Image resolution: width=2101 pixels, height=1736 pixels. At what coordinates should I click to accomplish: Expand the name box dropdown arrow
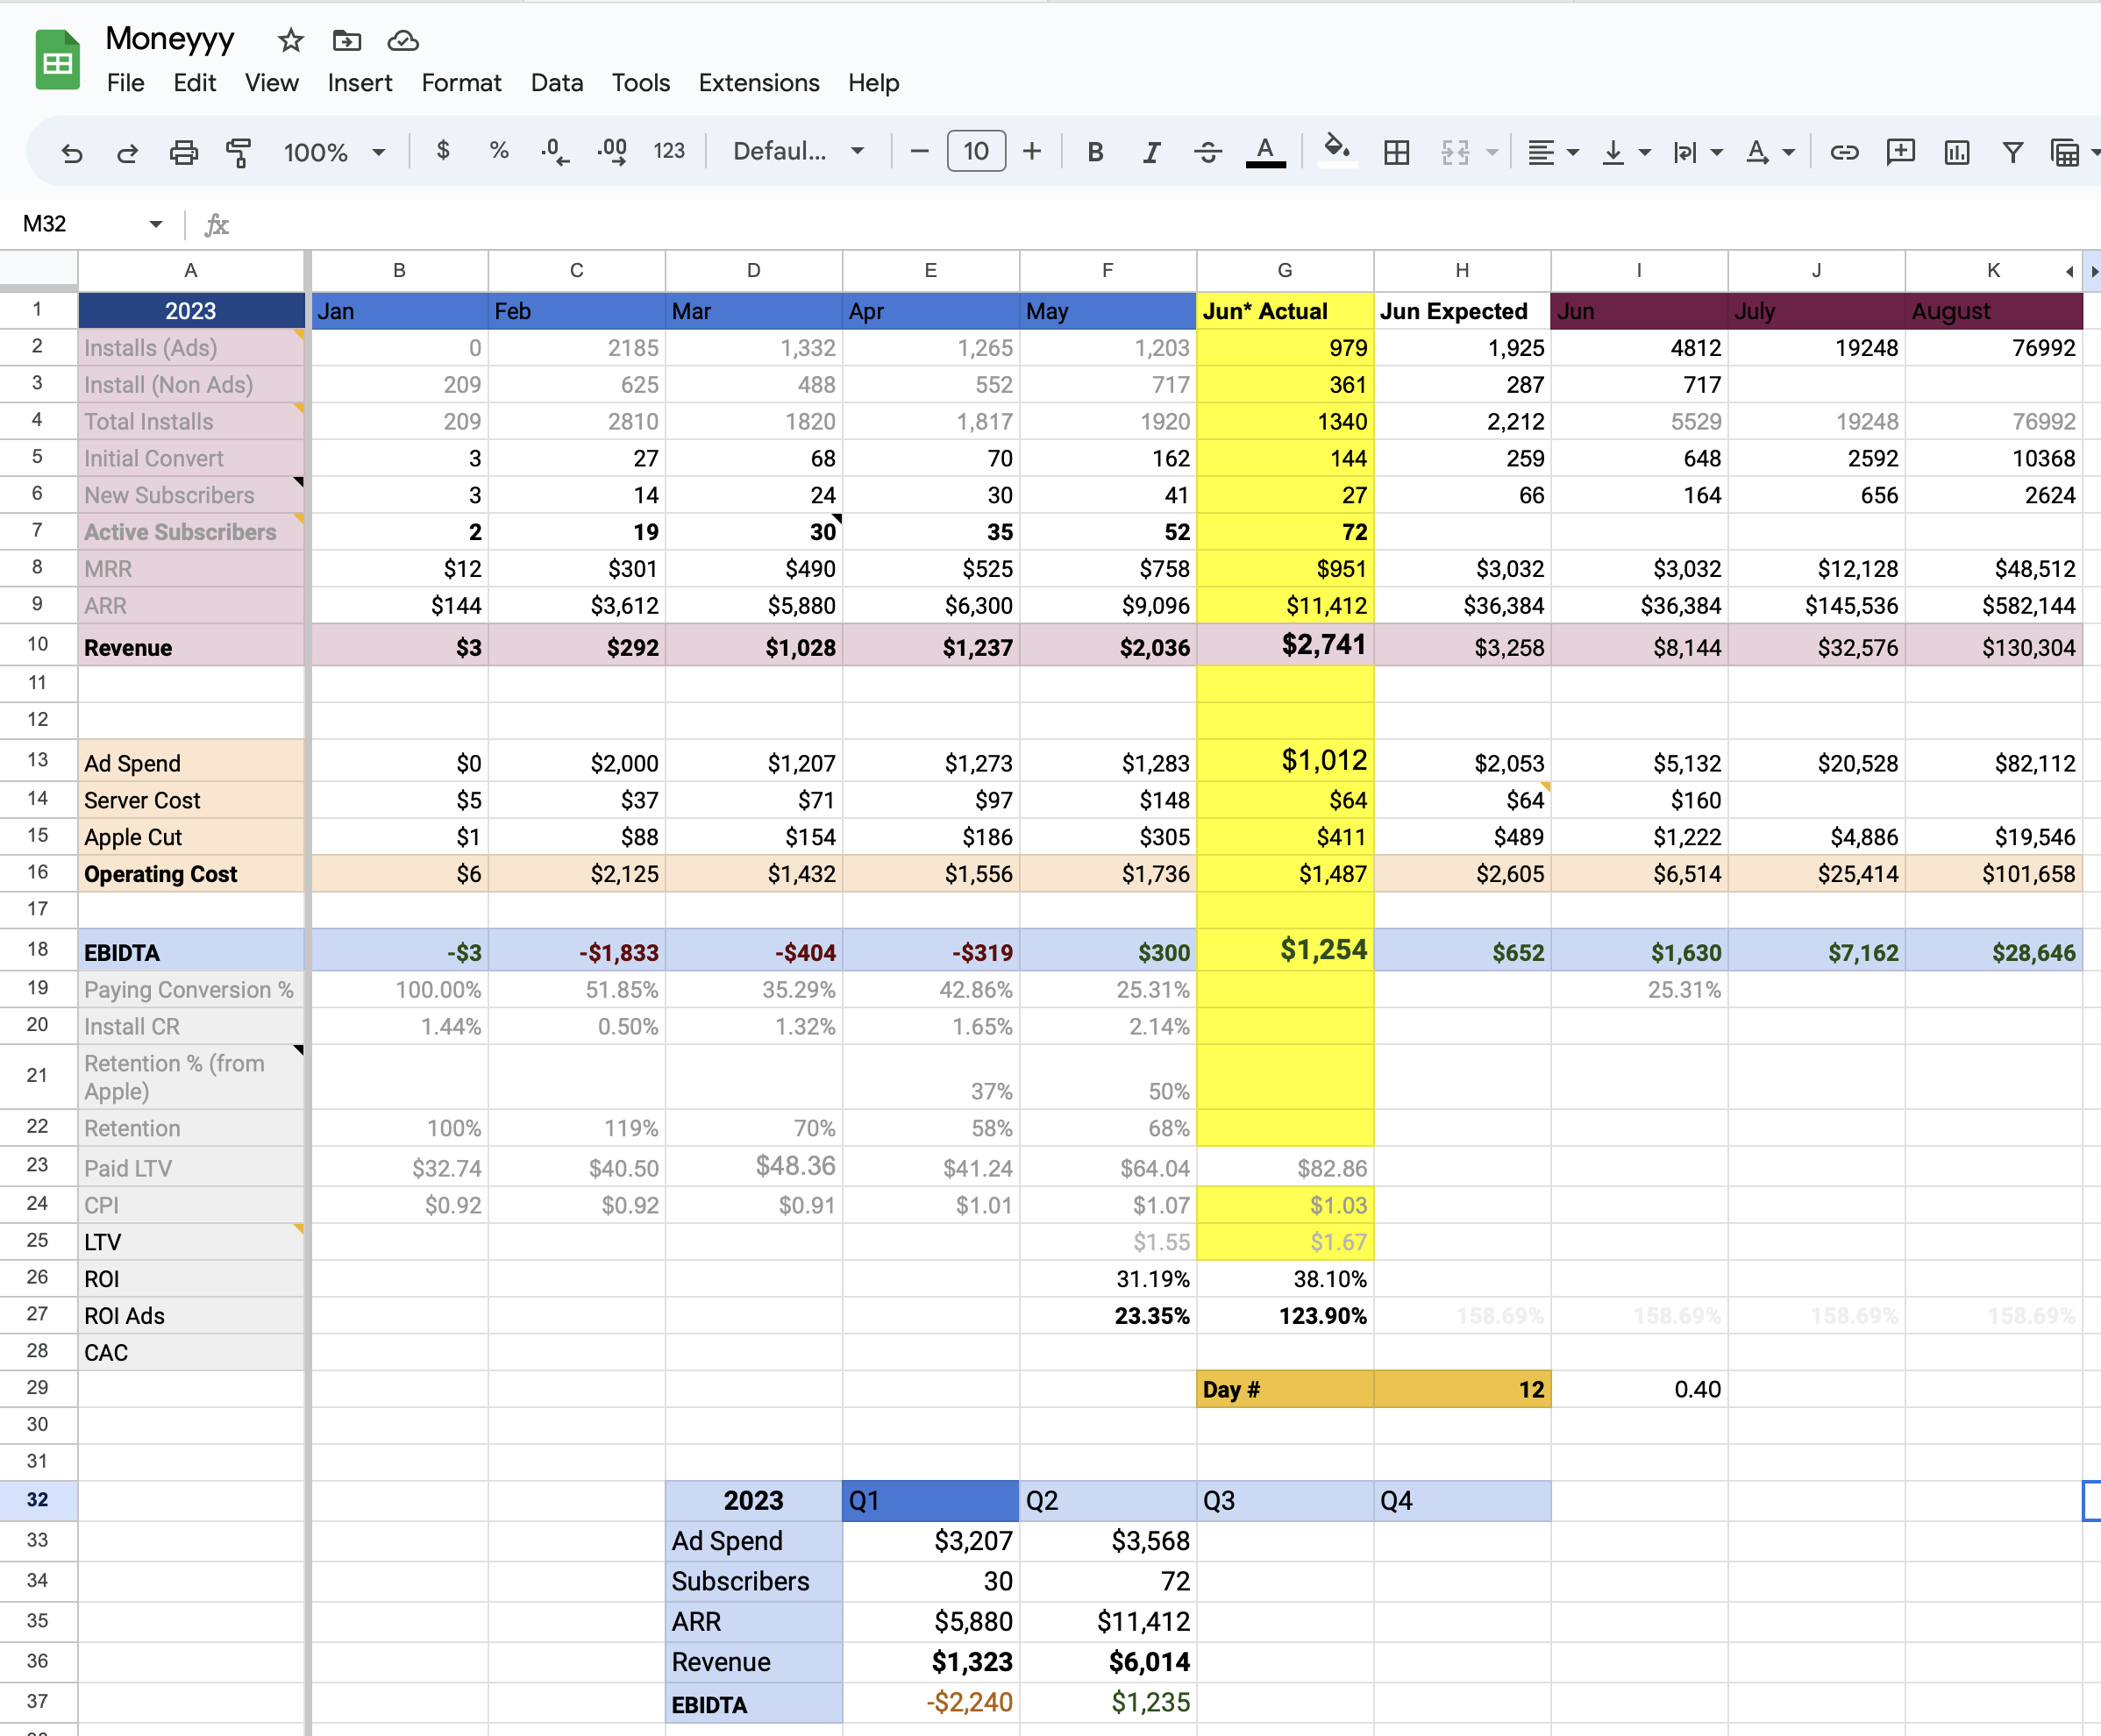(156, 224)
